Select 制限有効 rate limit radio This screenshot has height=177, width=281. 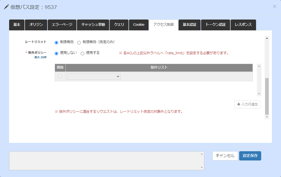point(57,43)
